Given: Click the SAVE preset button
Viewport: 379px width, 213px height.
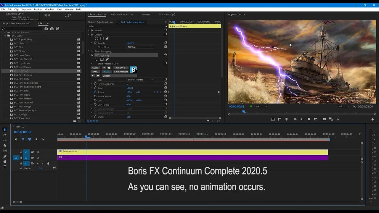Looking at the screenshot, I should point(95,72).
